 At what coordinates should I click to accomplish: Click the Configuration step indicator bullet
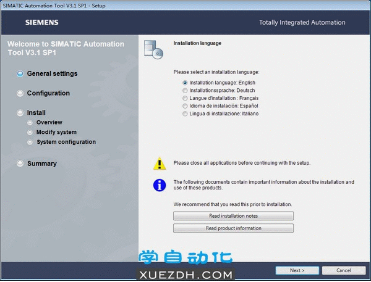(x=20, y=93)
